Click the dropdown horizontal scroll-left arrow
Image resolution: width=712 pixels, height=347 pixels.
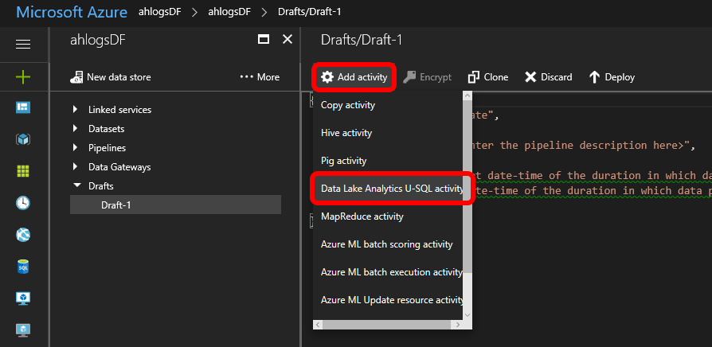(x=319, y=325)
